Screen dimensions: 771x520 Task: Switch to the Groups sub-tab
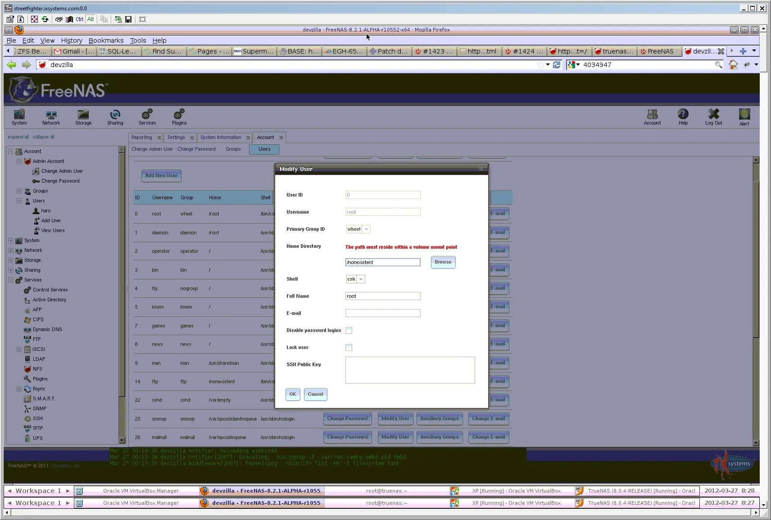[233, 149]
